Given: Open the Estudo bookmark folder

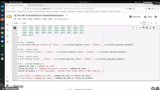Looking at the screenshot, I should tap(48, 11).
